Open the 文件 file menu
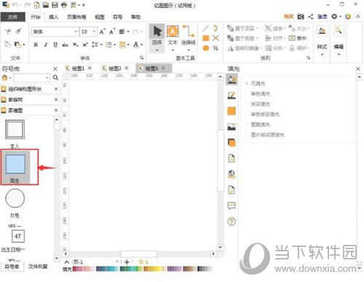Viewport: 364px width, 282px height. pos(12,17)
